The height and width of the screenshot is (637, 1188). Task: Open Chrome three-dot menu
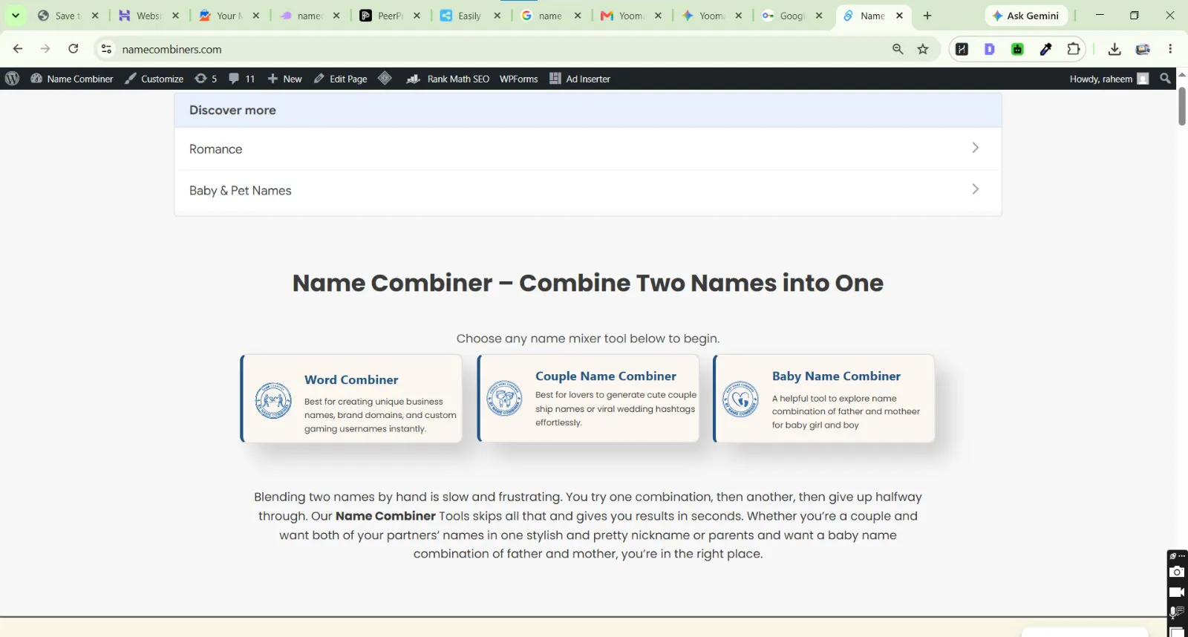[x=1170, y=49]
